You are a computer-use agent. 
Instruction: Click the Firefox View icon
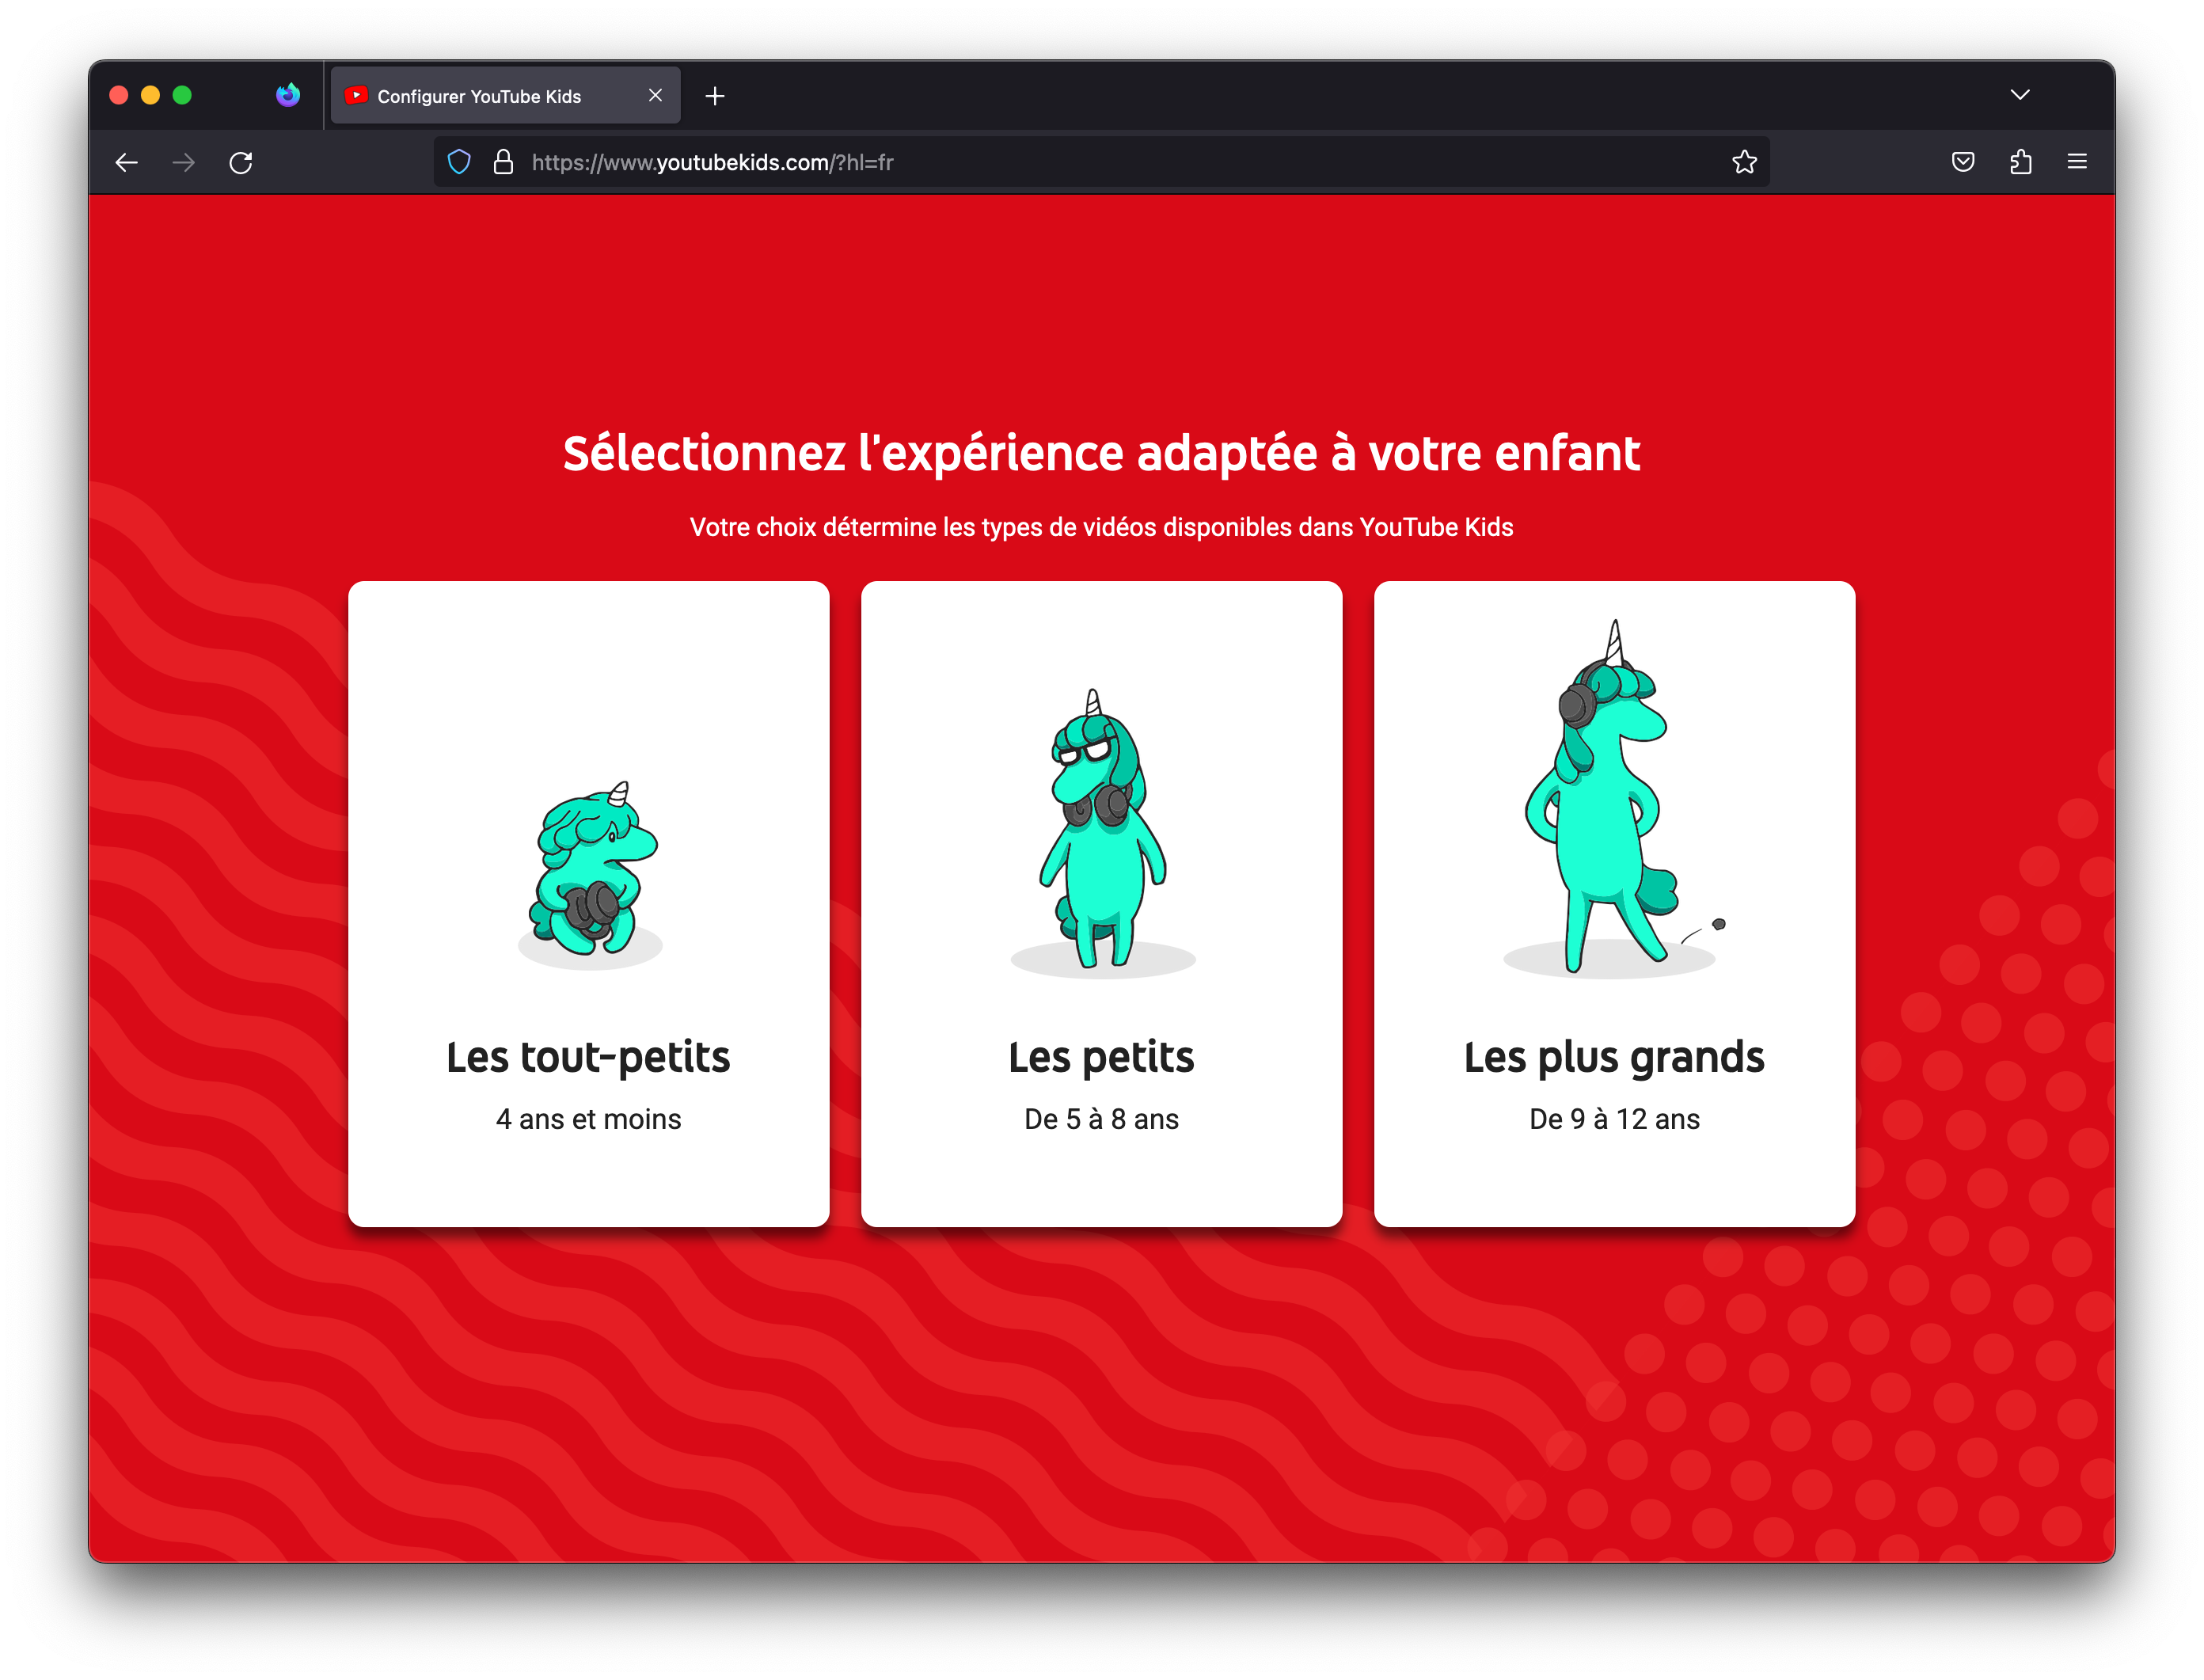tap(288, 95)
